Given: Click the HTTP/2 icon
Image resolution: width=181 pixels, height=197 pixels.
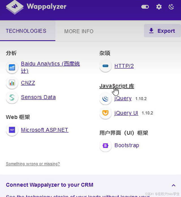Looking at the screenshot, I should point(105,66).
